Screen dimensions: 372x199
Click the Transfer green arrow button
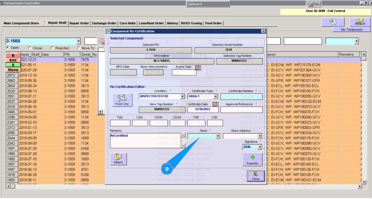point(252,159)
